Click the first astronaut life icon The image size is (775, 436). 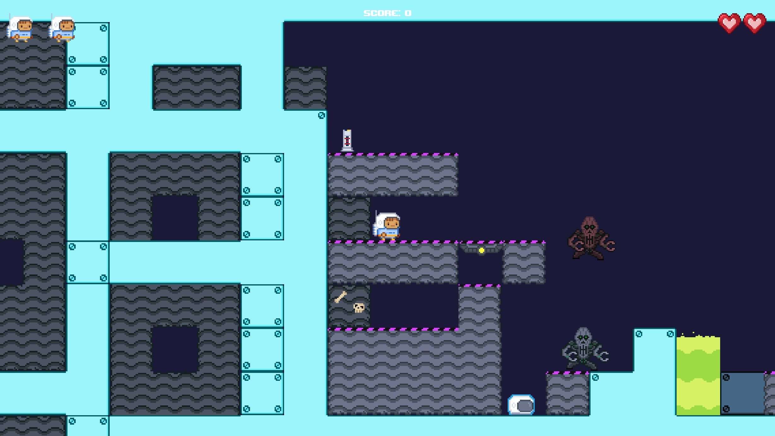[20, 29]
